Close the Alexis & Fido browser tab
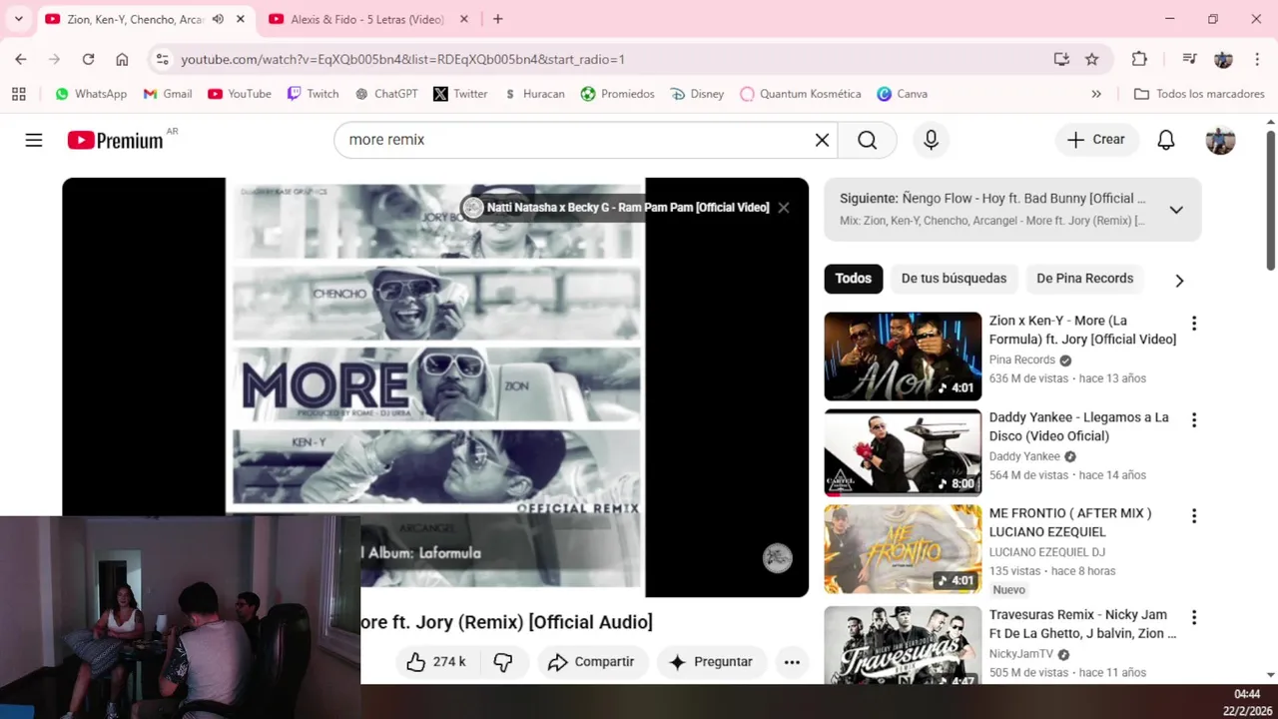This screenshot has height=719, width=1278. click(464, 19)
